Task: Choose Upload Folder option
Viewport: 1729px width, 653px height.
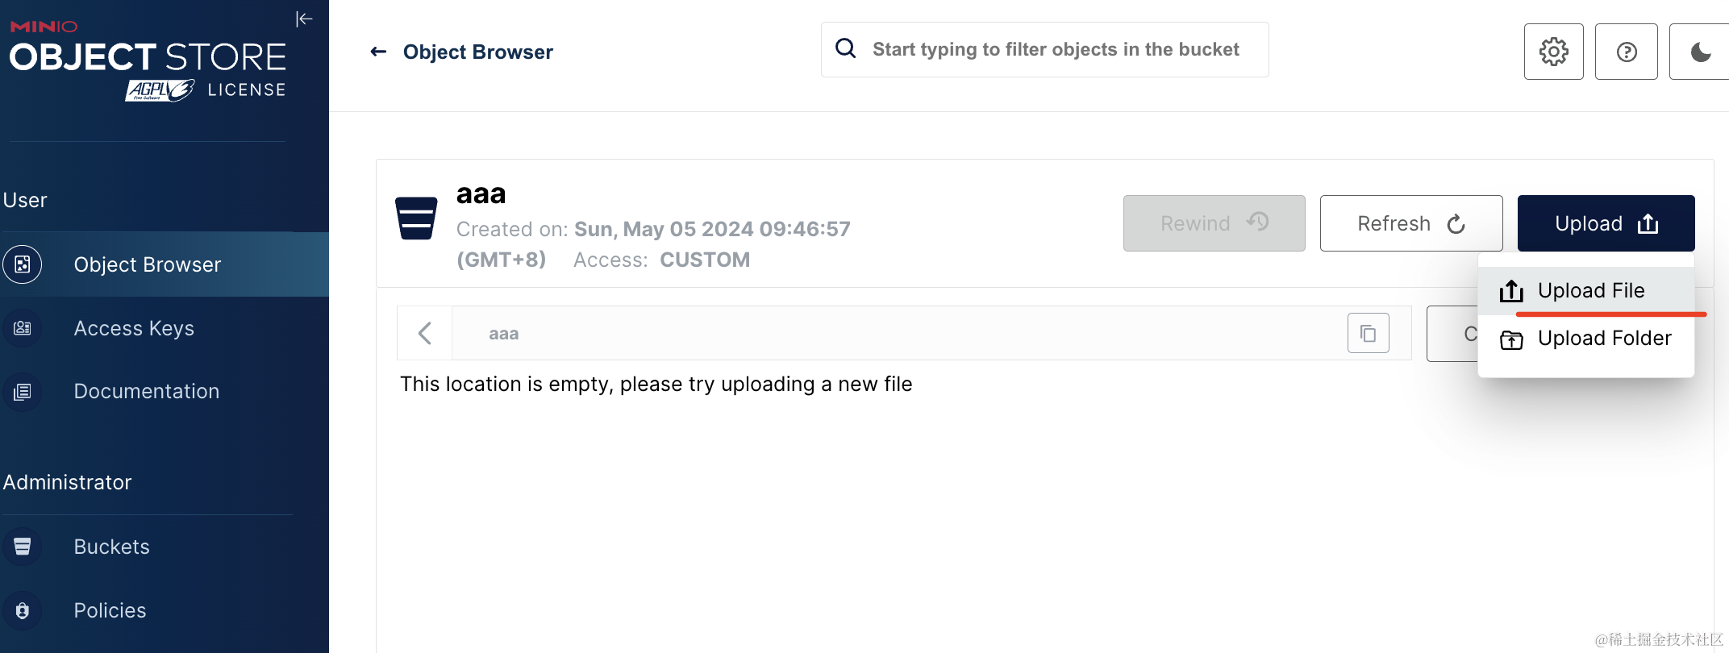Action: click(1603, 339)
